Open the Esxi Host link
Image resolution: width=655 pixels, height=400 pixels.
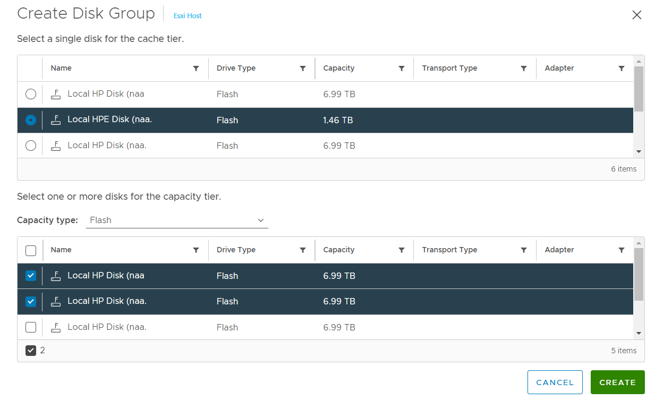pyautogui.click(x=188, y=16)
